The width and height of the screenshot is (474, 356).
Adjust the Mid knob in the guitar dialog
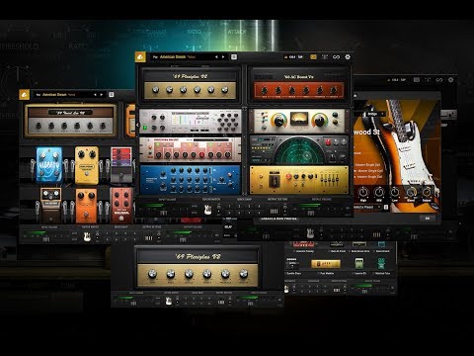click(379, 192)
